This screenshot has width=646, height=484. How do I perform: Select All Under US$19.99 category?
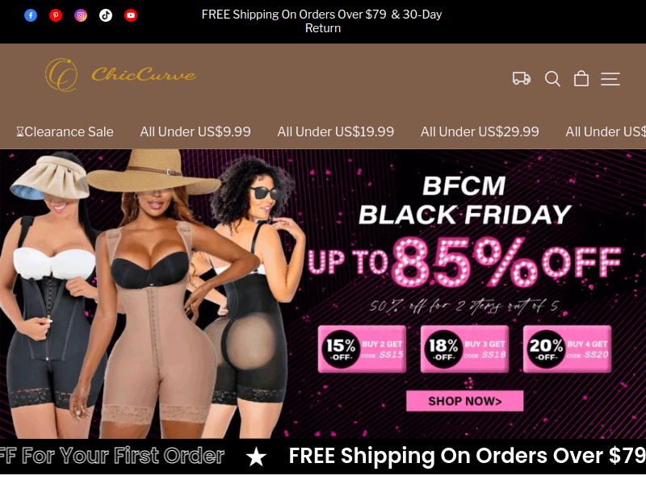(335, 131)
